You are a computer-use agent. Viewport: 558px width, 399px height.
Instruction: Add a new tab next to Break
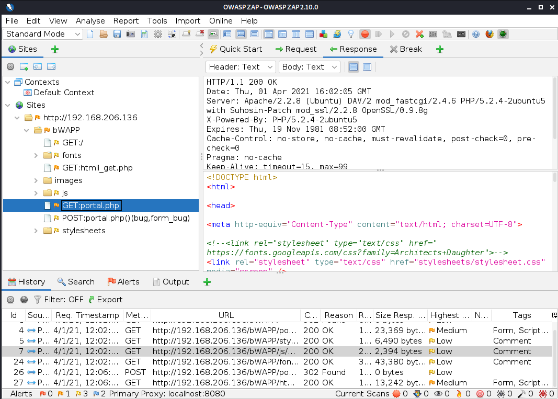click(440, 50)
